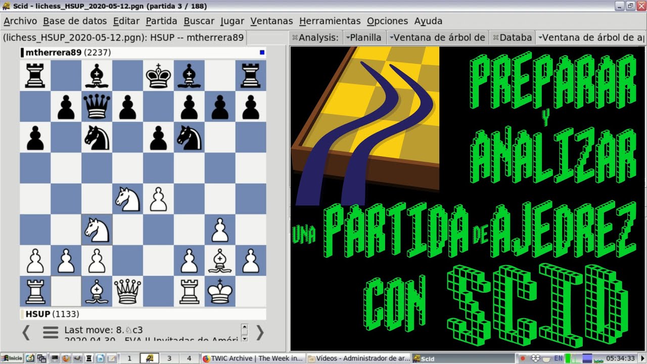Switch to workspace 4
This screenshot has height=364, width=647.
click(x=189, y=358)
